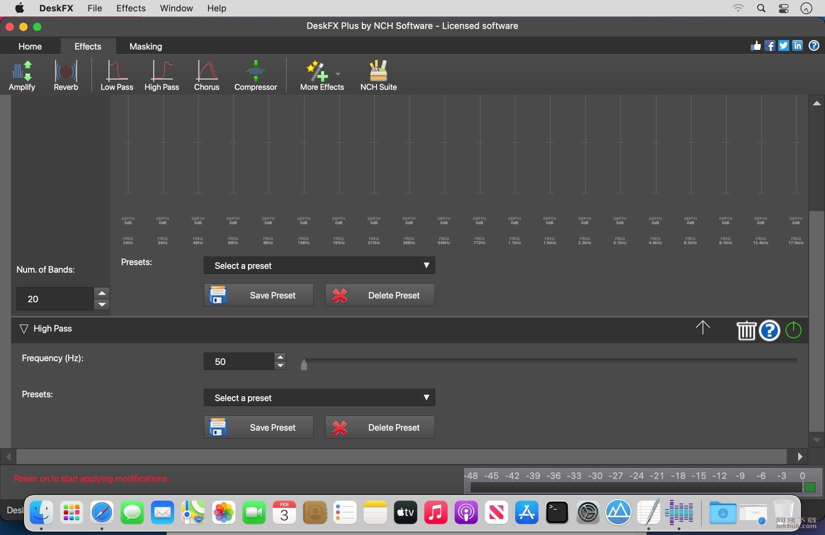Open Terminal from the Dock

click(x=557, y=512)
